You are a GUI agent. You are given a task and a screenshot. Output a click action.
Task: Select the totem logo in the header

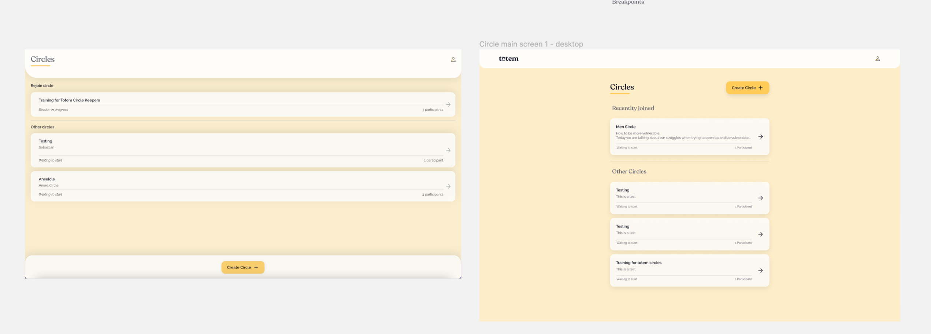click(509, 58)
